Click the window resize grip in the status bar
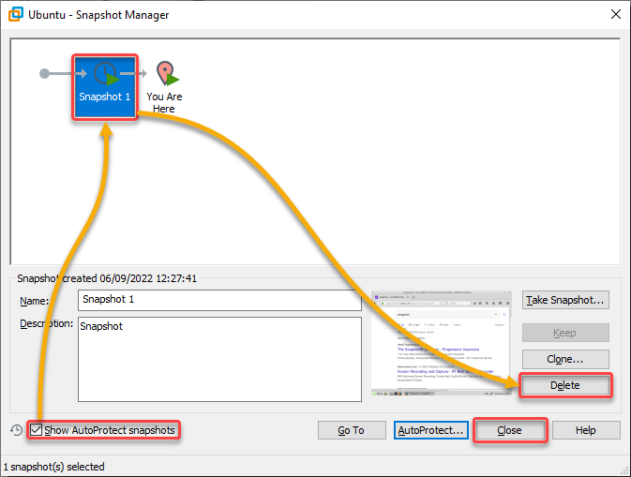 625,470
